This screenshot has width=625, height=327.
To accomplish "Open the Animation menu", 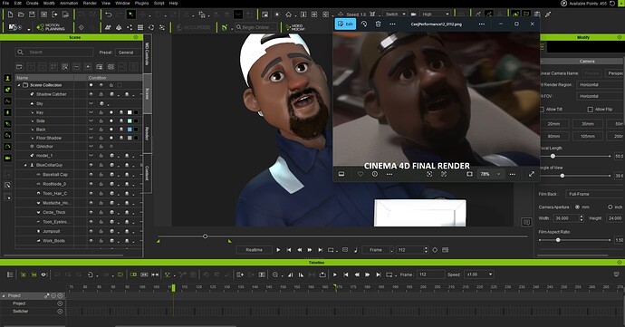I will pos(69,4).
